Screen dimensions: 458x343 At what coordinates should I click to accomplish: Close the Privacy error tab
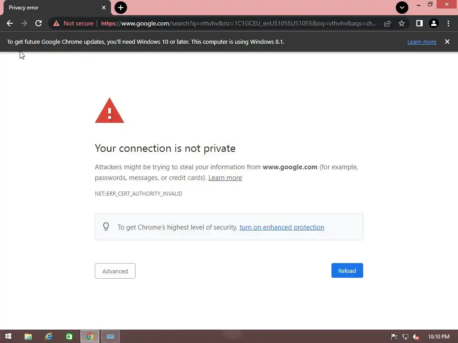[x=104, y=8]
